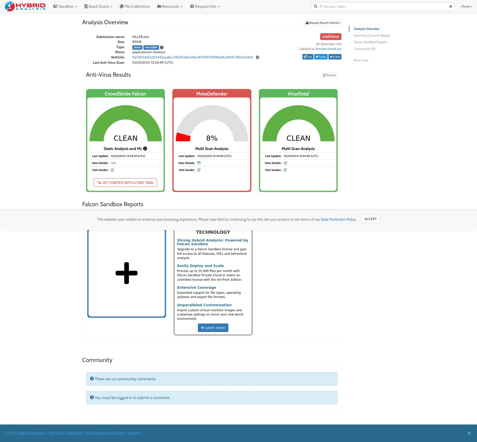Click the peexe type tag
Viewport: 477px width, 442px height.
138,47
